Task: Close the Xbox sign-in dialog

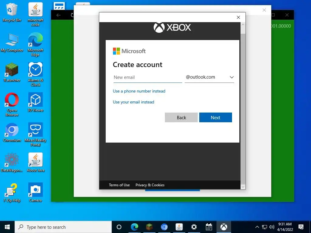Action: 238,17
